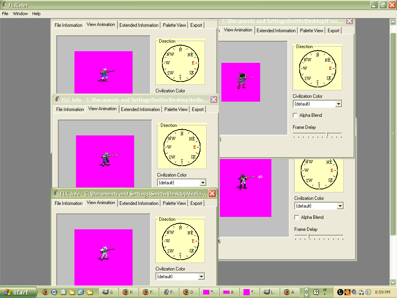The width and height of the screenshot is (397, 298).
Task: Expand Civilization Color combo in bottom-left window
Action: (x=201, y=277)
